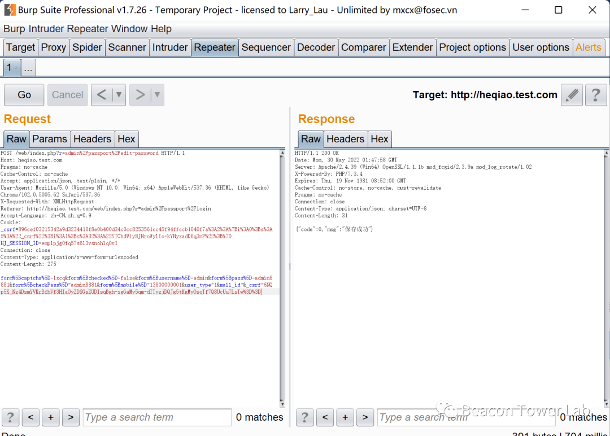Switch to the Scanner tab
This screenshot has height=436, width=610.
[x=127, y=47]
